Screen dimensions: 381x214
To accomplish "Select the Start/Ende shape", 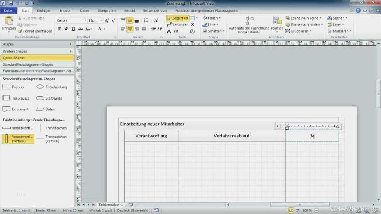I will (x=49, y=98).
